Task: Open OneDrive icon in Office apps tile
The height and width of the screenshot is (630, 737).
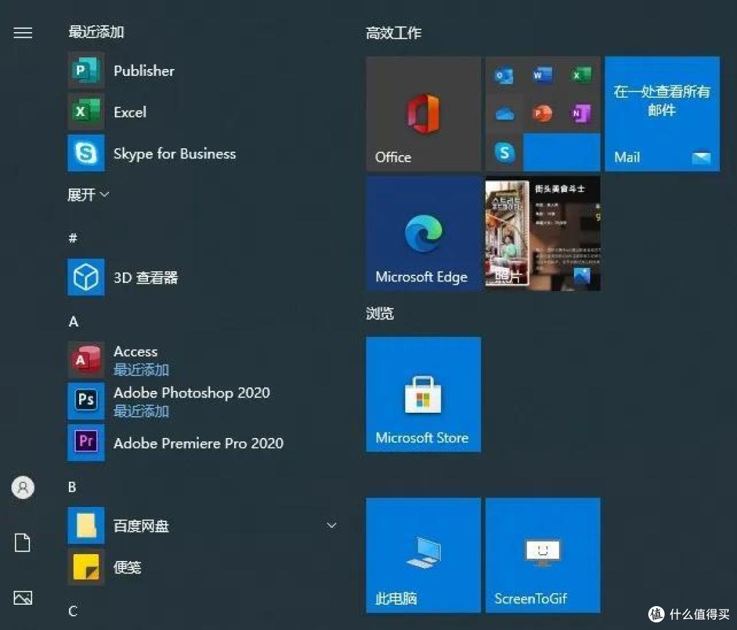Action: click(x=504, y=114)
